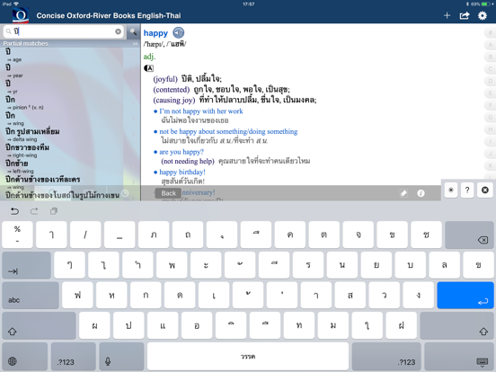
Task: Switch keyboard to abc layout
Action: point(31,295)
